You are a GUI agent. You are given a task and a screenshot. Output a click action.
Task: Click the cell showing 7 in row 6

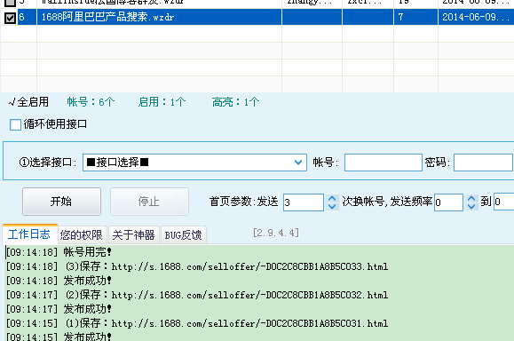tap(415, 17)
